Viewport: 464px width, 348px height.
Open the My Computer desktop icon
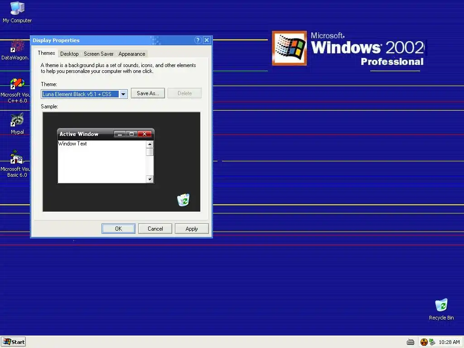tap(17, 12)
